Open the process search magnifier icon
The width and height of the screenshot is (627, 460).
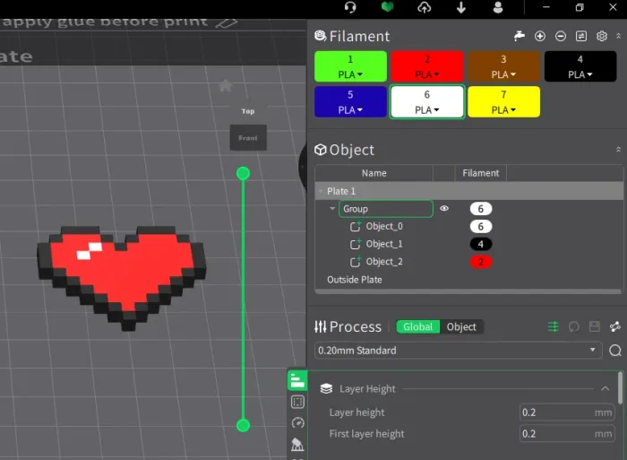pos(615,351)
